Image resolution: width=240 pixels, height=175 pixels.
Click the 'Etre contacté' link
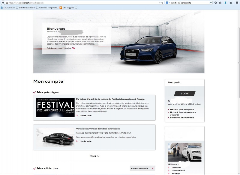pyautogui.click(x=178, y=171)
